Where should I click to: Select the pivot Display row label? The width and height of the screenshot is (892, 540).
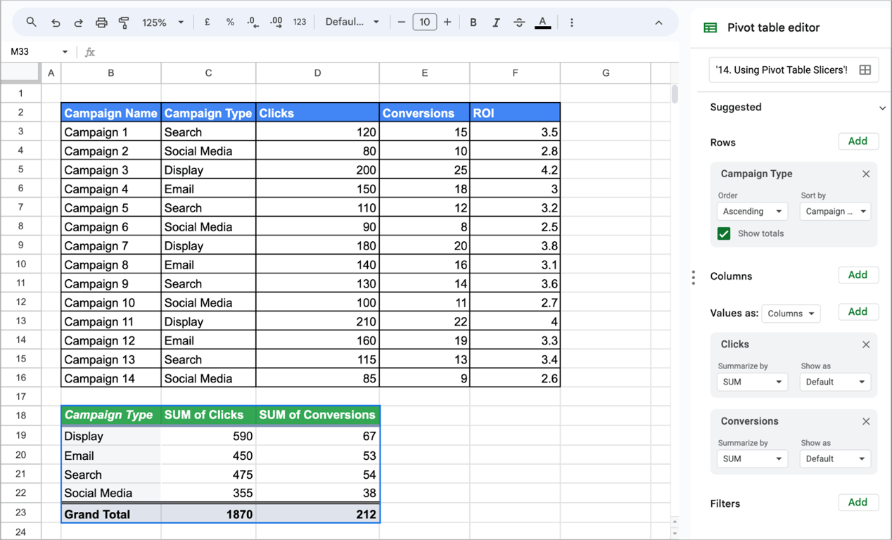pos(111,436)
